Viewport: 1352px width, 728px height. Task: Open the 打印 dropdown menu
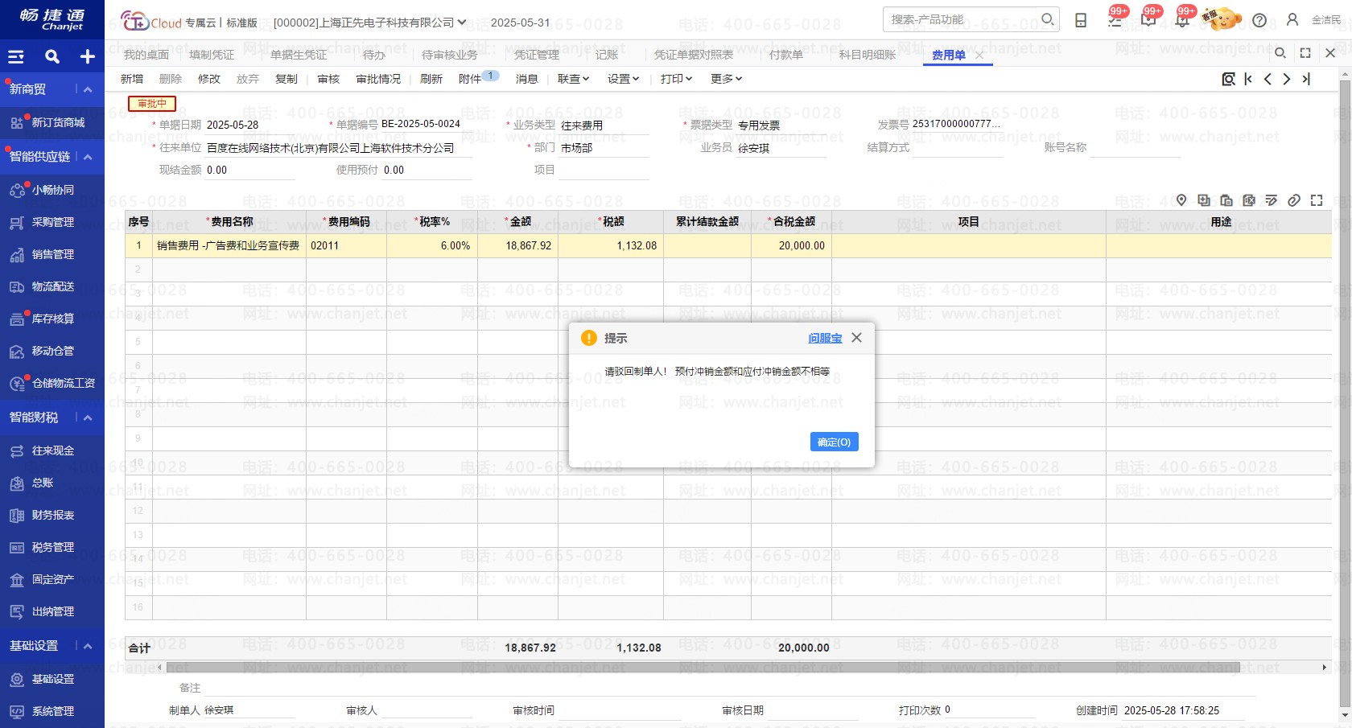[x=676, y=79]
